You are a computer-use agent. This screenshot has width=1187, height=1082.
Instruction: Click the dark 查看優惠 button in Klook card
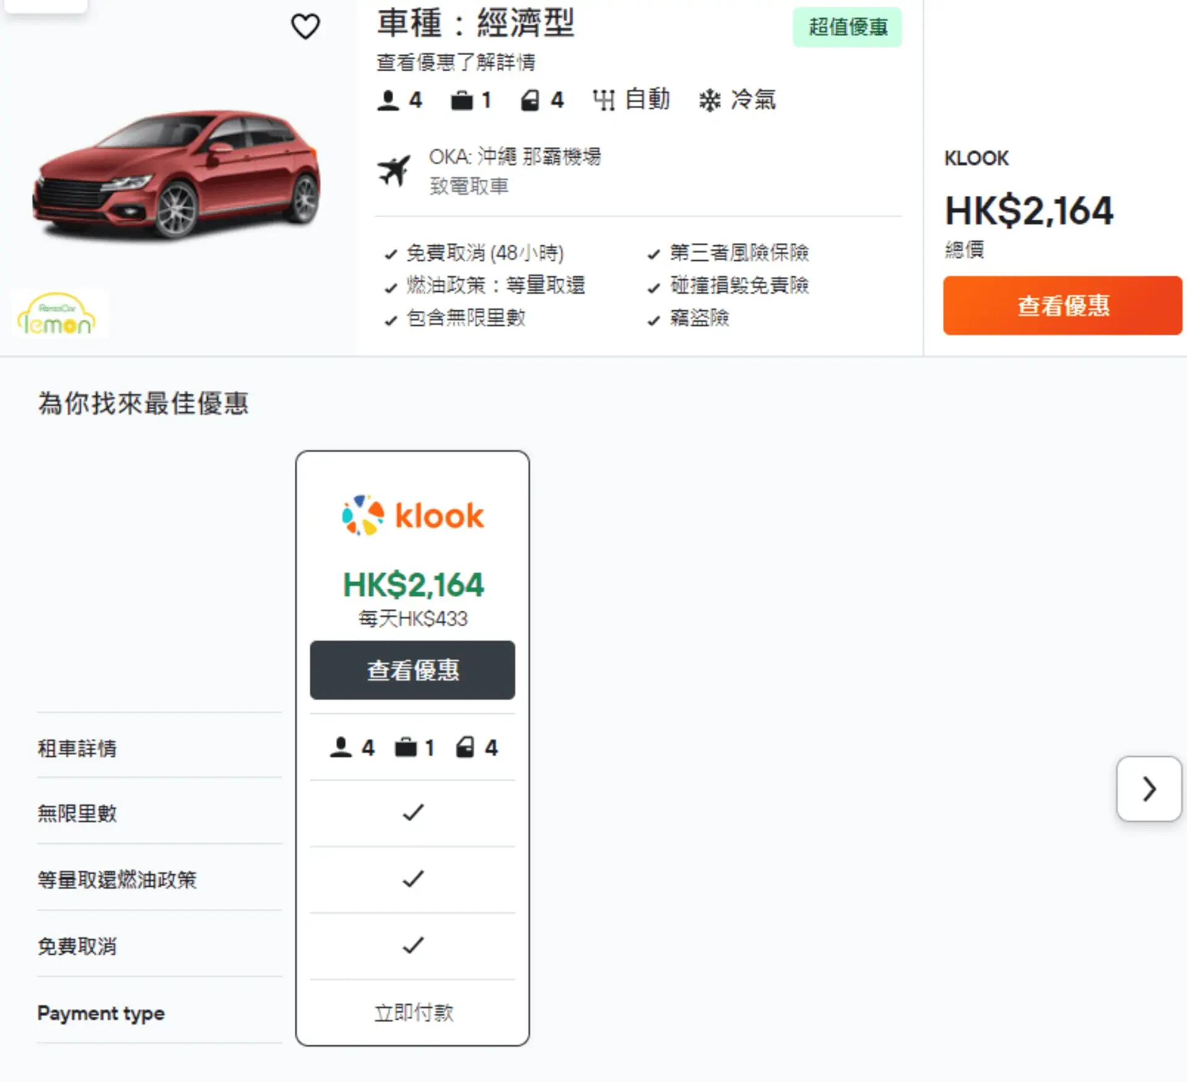pos(412,670)
